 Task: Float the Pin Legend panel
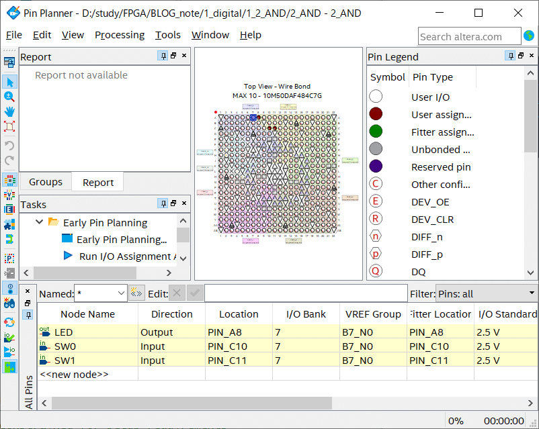pyautogui.click(x=521, y=56)
